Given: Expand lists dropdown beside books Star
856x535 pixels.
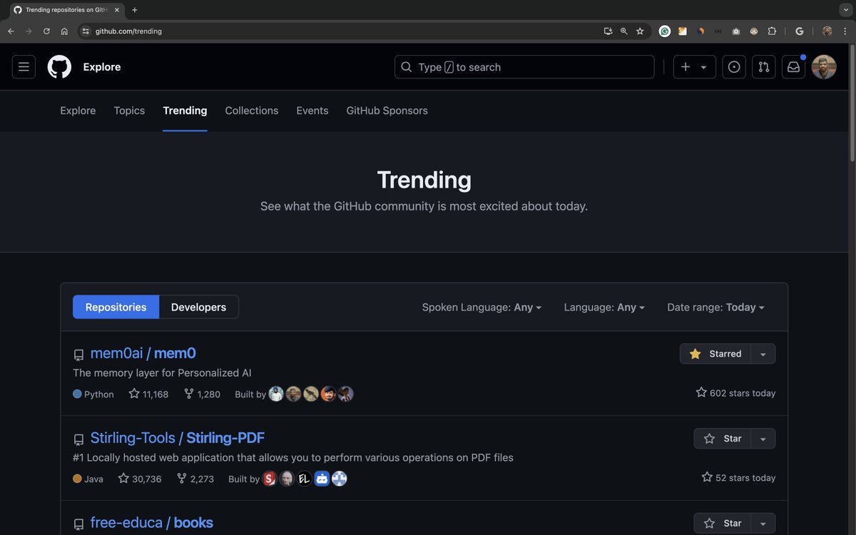Looking at the screenshot, I should 763,524.
